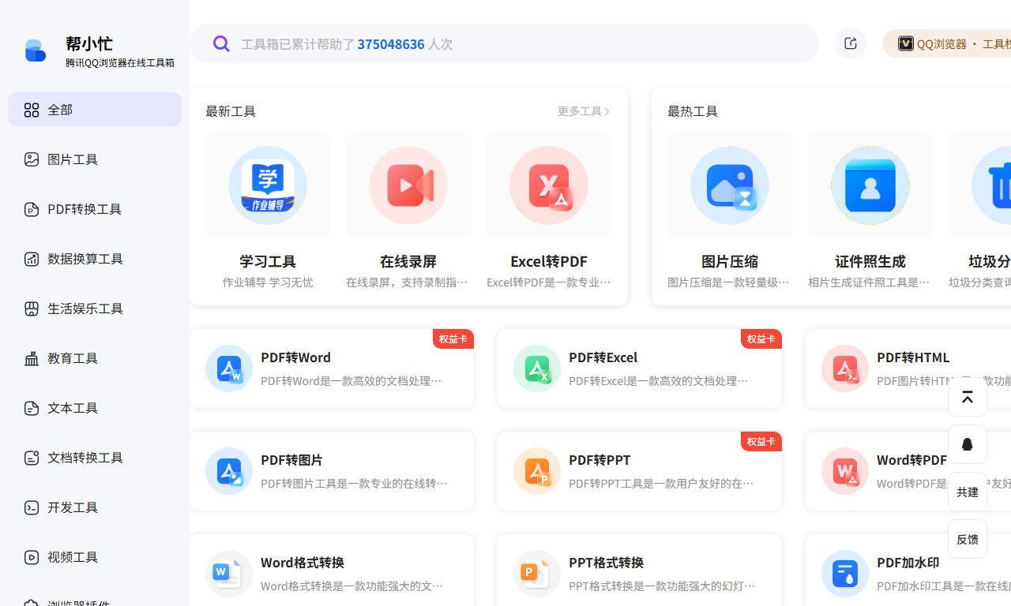Click the 图片压缩 title text
Viewport: 1011px width, 606px height.
point(730,261)
